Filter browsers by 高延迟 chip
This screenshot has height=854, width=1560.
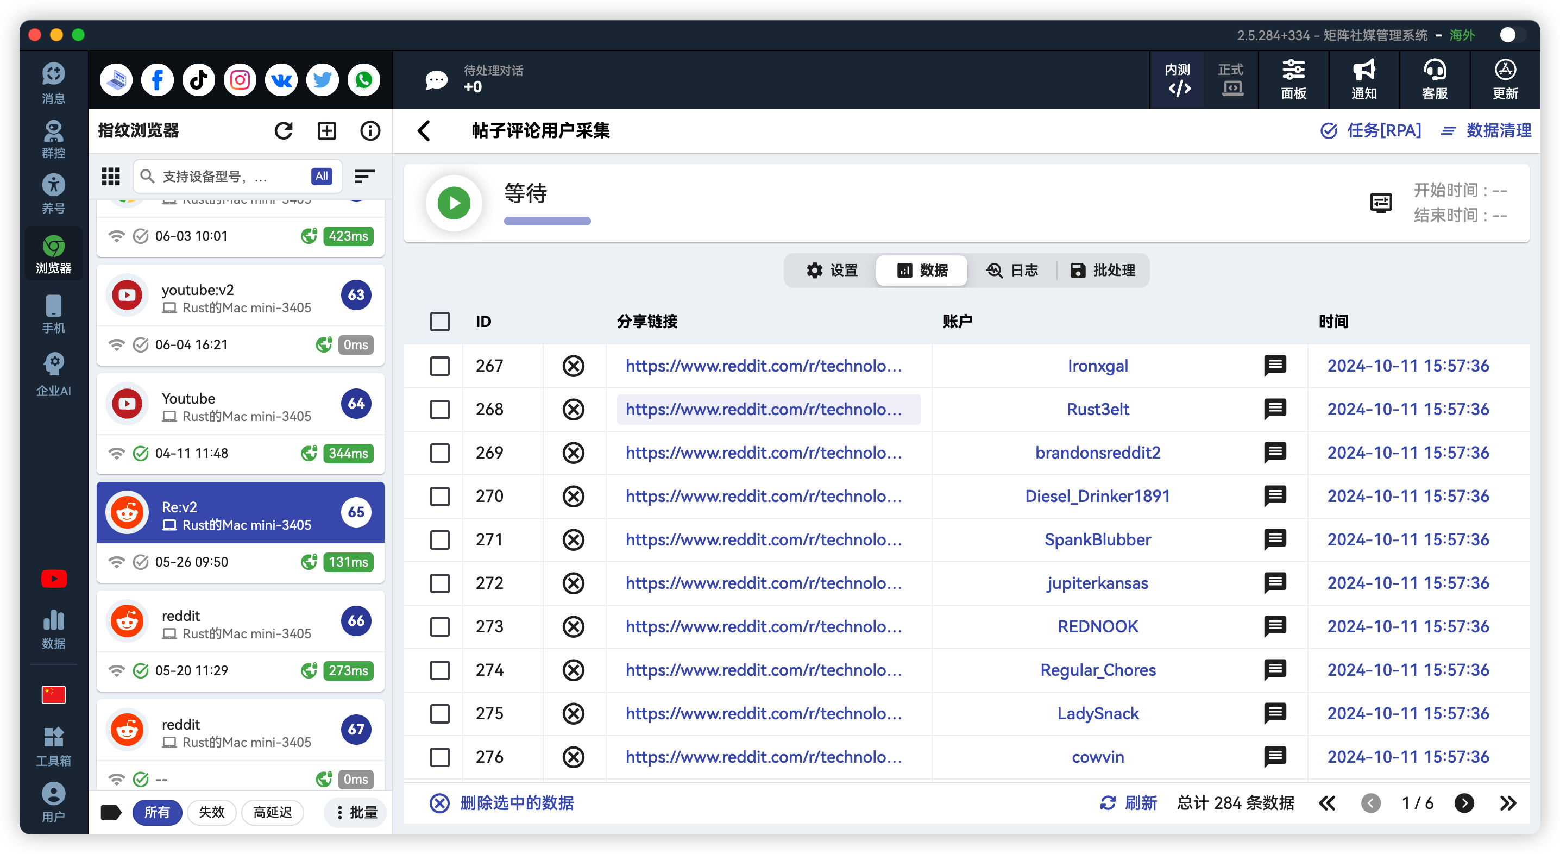(273, 812)
